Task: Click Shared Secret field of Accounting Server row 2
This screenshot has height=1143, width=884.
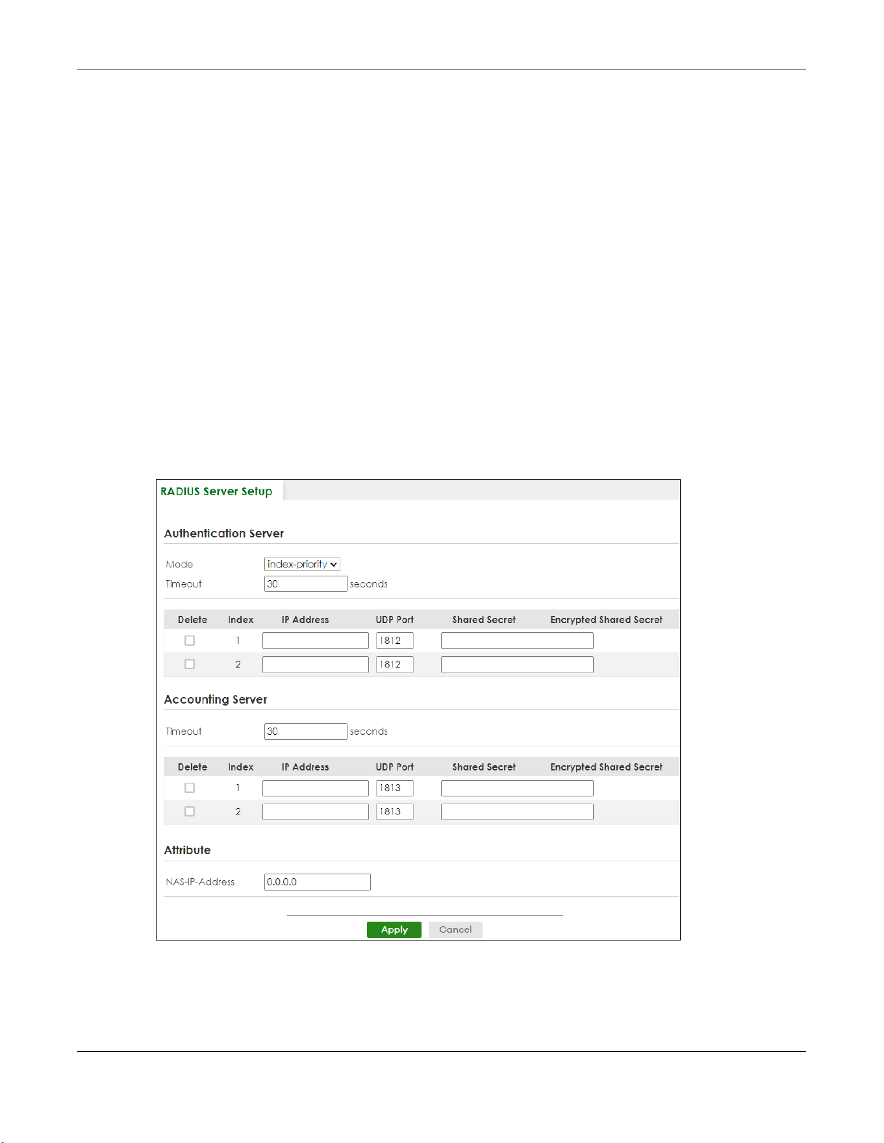Action: click(517, 811)
